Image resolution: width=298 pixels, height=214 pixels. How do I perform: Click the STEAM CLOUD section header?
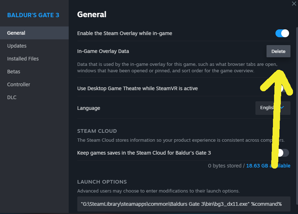coord(97,131)
